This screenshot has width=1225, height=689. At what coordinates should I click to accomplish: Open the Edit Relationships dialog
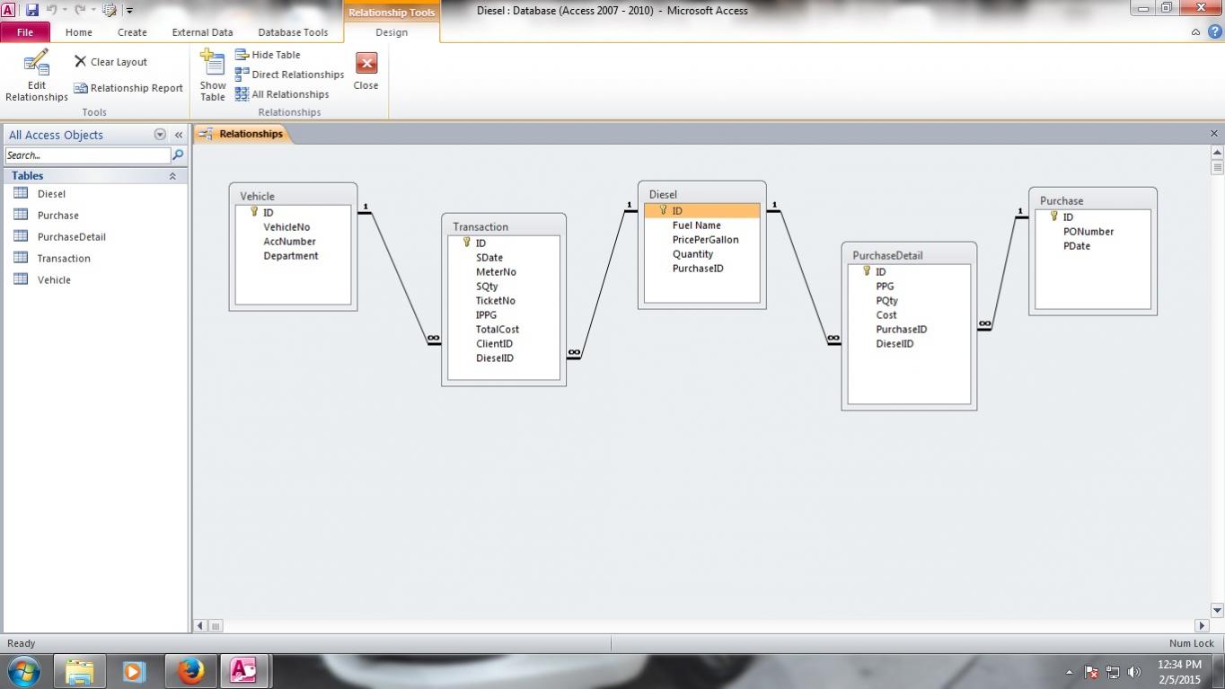click(x=37, y=76)
